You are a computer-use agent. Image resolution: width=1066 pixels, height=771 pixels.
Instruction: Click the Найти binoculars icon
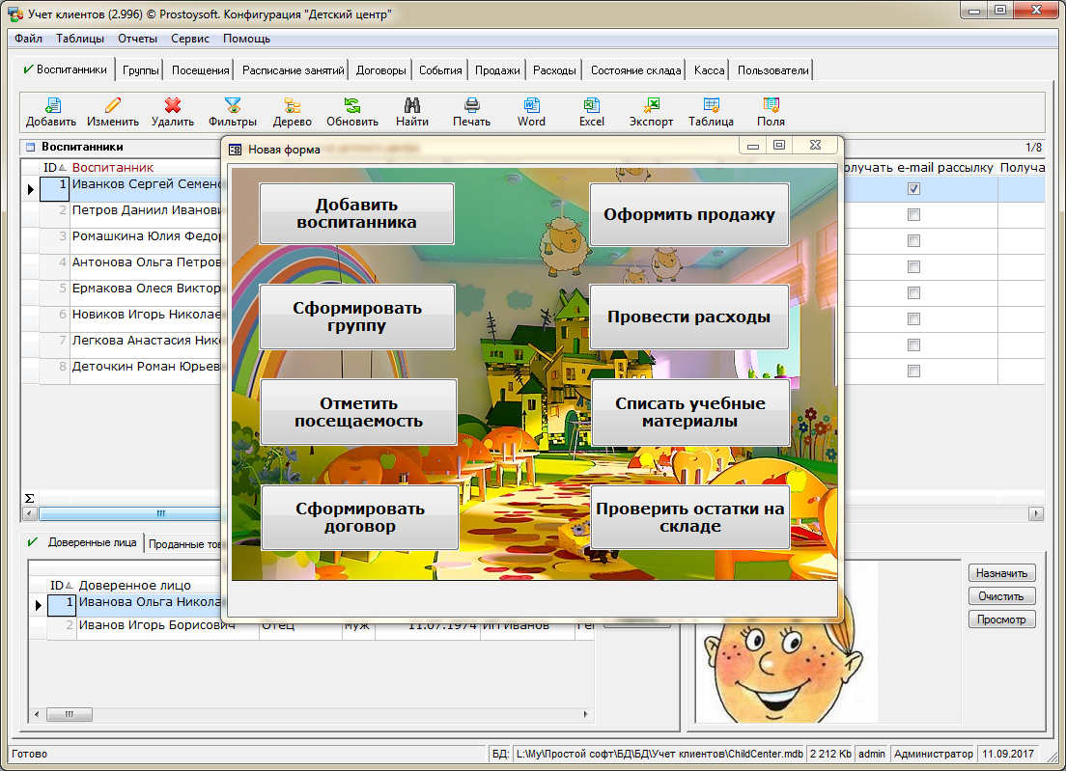(x=411, y=106)
